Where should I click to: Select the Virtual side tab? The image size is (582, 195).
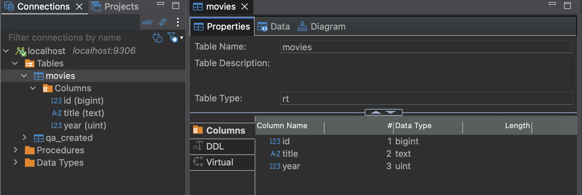pos(222,162)
